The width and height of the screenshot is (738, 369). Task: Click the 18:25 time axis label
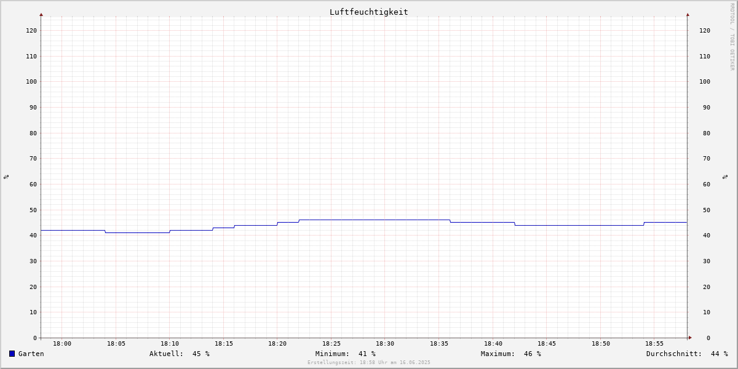click(x=331, y=344)
